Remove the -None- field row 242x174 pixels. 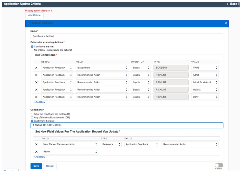point(36,152)
